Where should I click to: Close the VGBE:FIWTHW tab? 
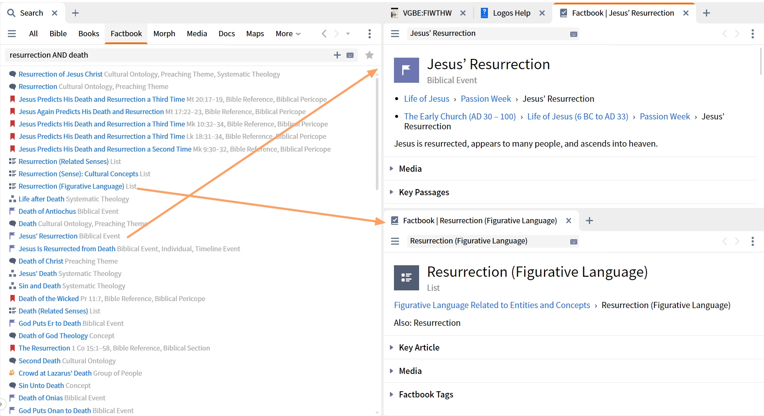[x=463, y=13]
